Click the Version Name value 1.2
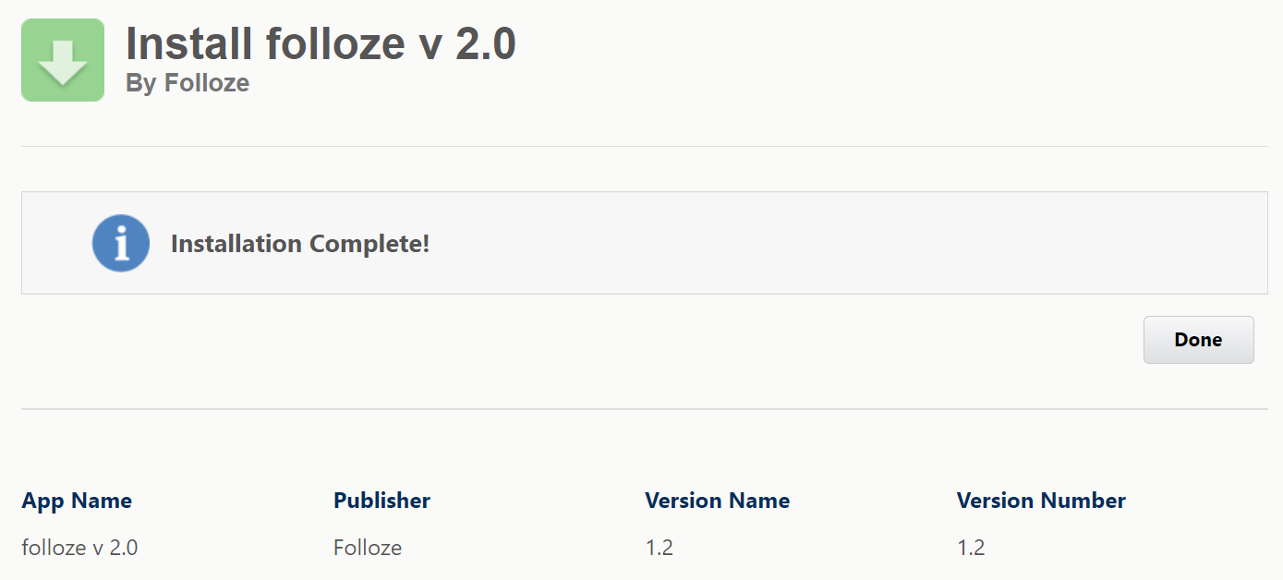 point(659,547)
